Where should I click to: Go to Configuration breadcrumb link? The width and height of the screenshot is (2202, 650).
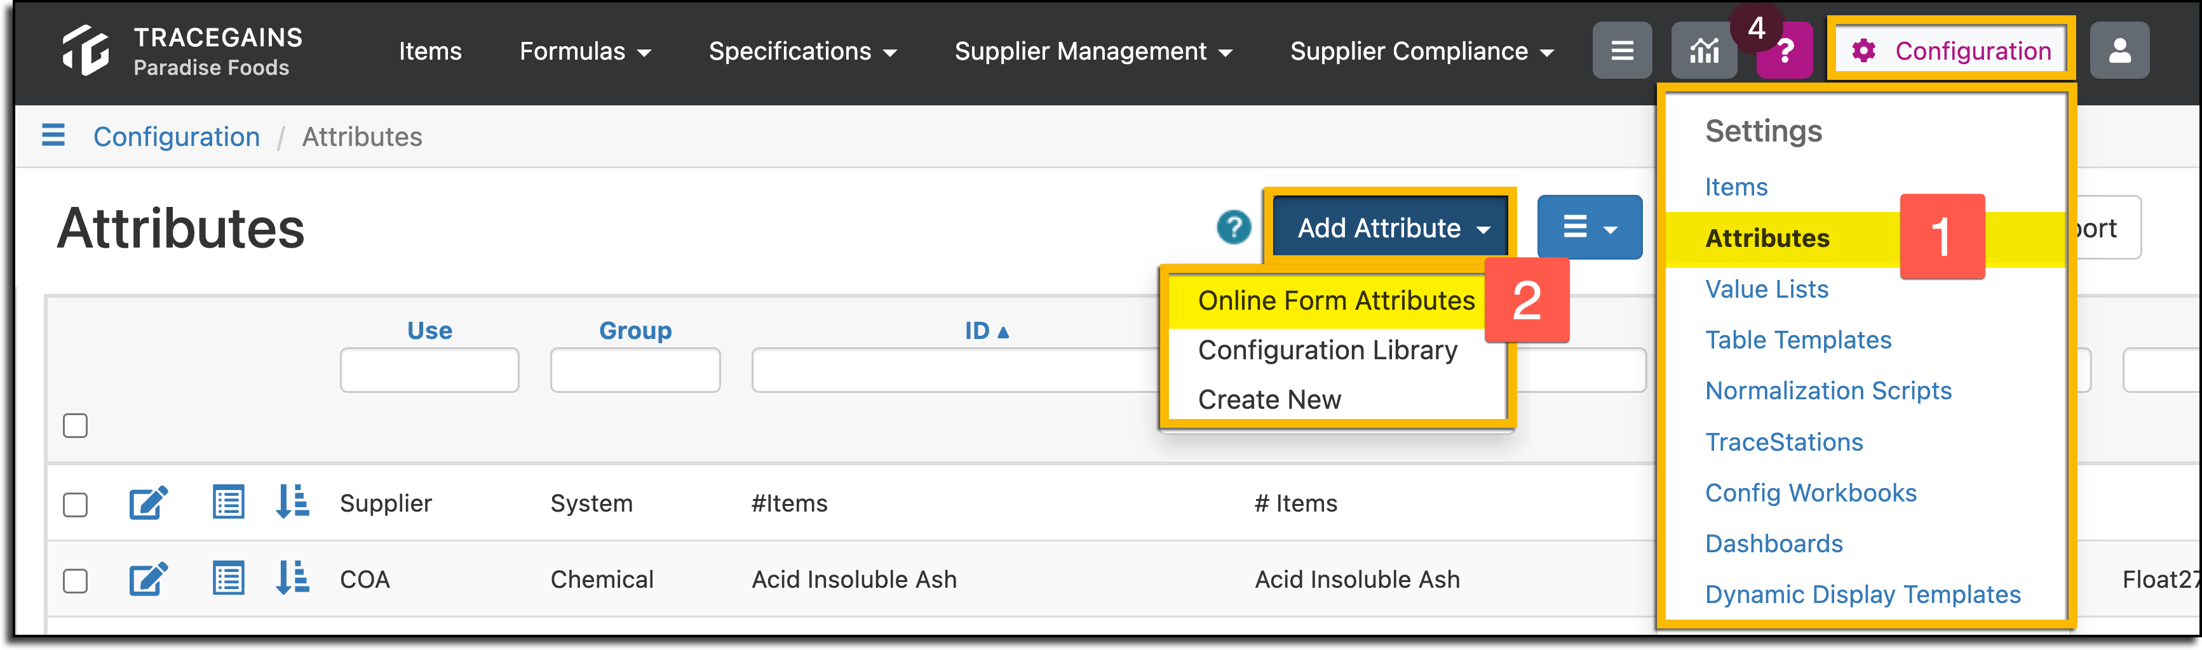click(x=176, y=136)
